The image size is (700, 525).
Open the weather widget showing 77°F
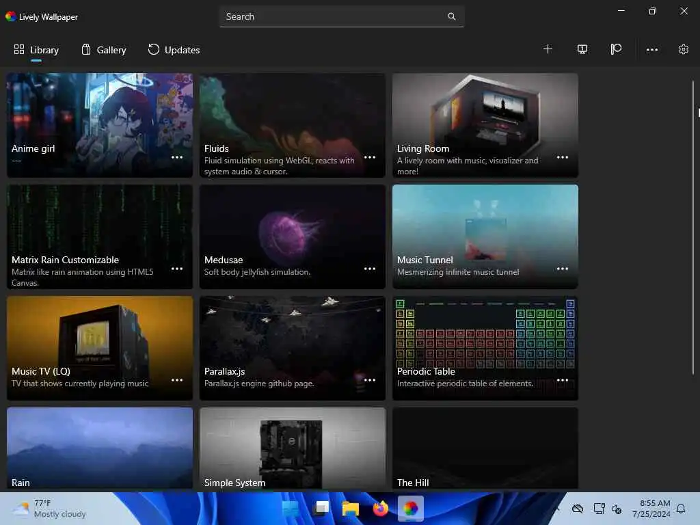49,509
